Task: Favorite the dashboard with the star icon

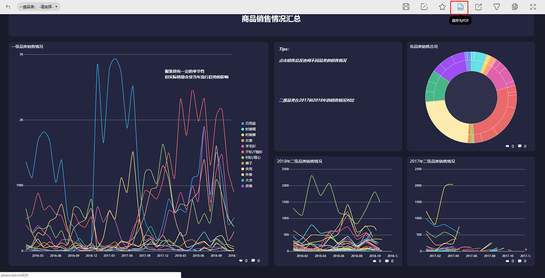Action: click(x=442, y=7)
